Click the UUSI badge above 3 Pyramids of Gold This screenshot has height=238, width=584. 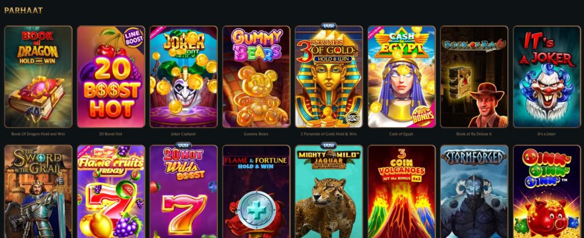pos(328,26)
